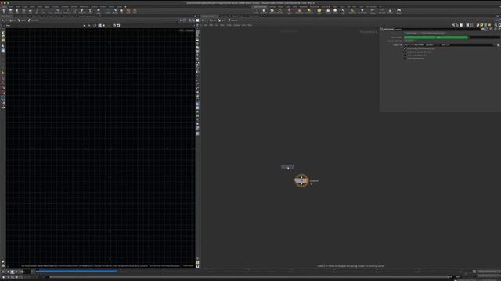
Task: Click the blue timeline range bar
Action: click(x=77, y=271)
